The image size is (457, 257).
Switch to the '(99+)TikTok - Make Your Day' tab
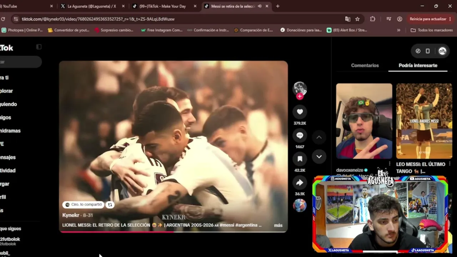point(164,6)
